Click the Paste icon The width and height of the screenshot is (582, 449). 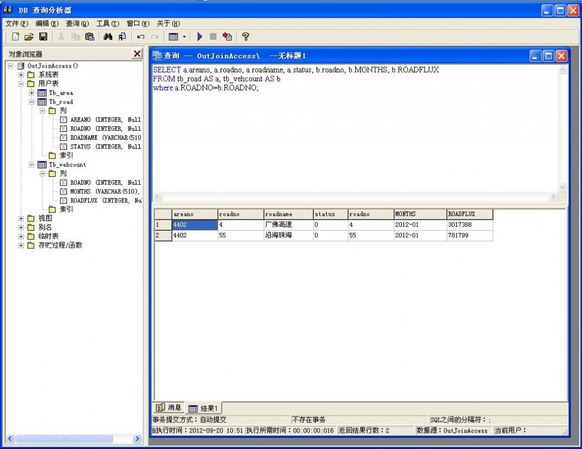pos(90,36)
